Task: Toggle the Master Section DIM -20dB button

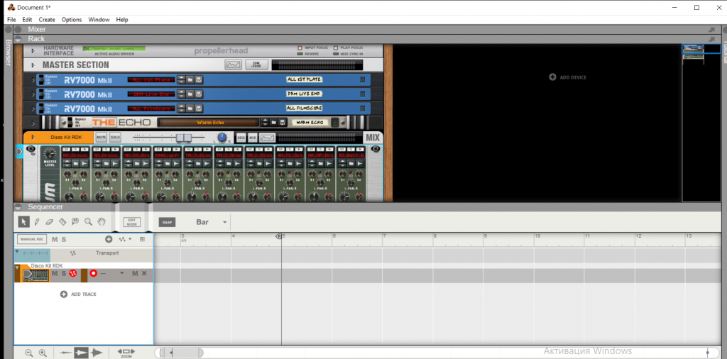Action: [256, 65]
